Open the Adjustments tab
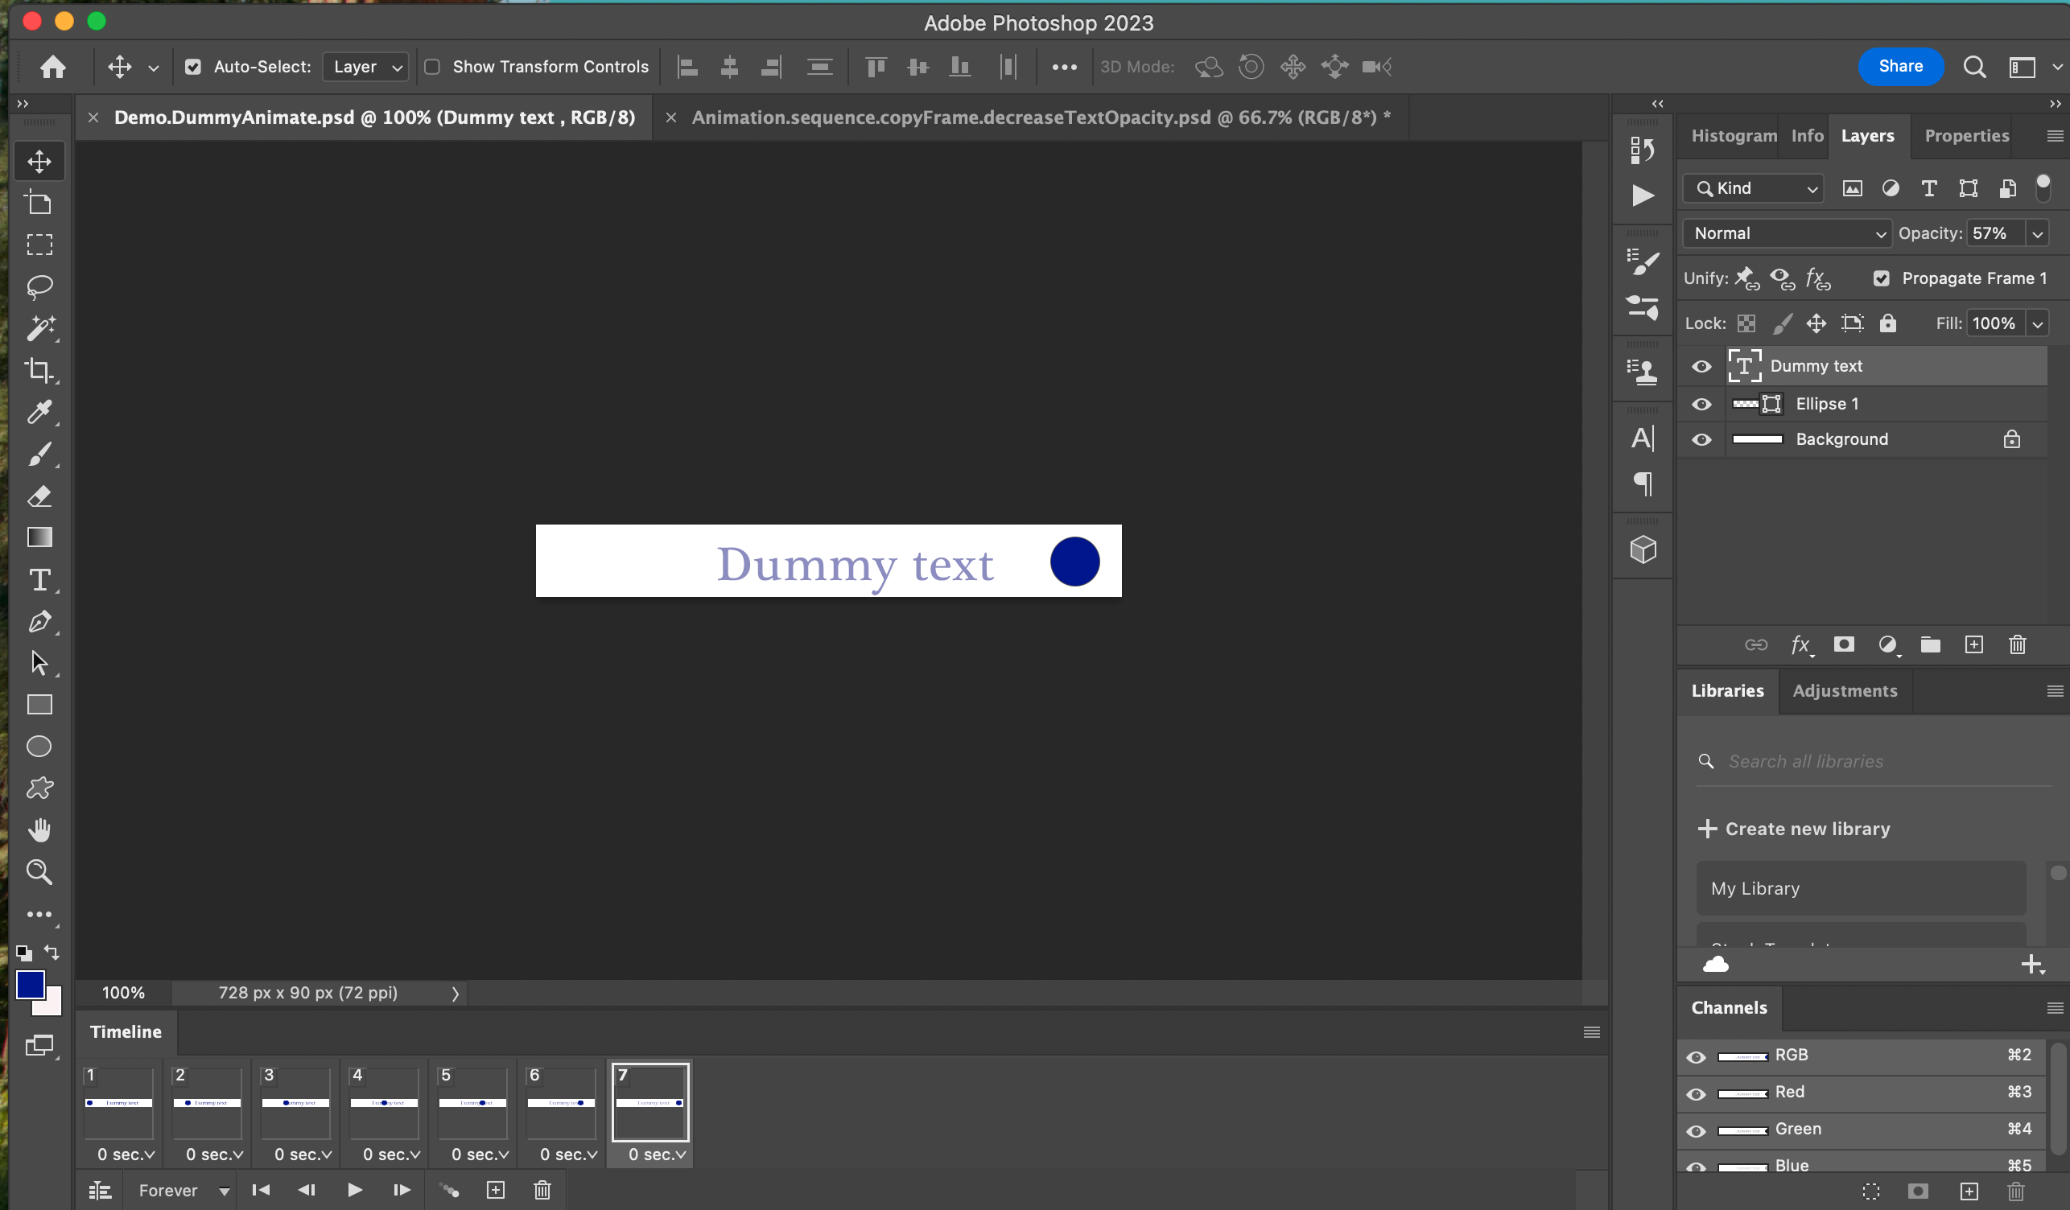Viewport: 2070px width, 1210px height. (x=1845, y=690)
